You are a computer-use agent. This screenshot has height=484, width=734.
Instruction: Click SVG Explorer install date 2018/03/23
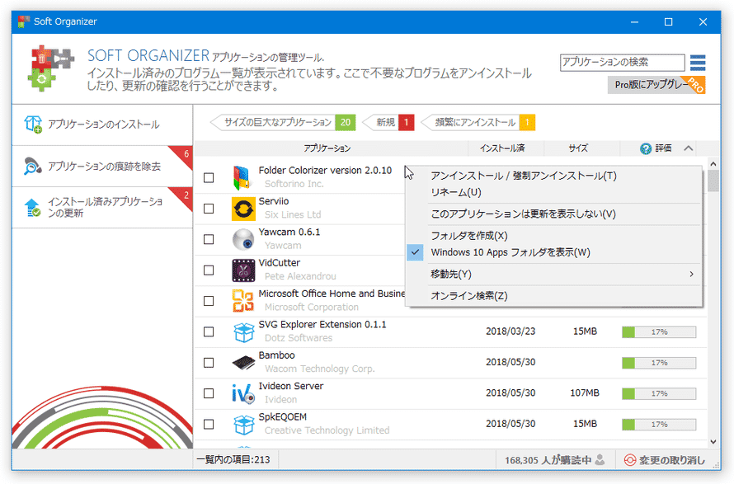tap(511, 331)
